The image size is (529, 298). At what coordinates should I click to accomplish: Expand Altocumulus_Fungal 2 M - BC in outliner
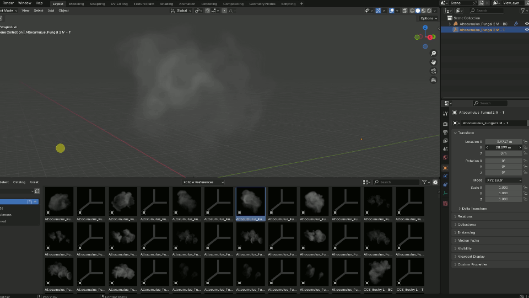point(450,24)
